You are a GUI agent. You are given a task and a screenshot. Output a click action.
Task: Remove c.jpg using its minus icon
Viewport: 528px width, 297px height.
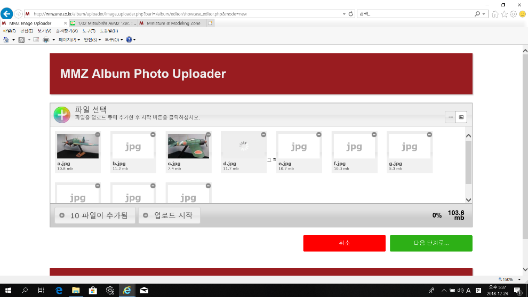[208, 134]
